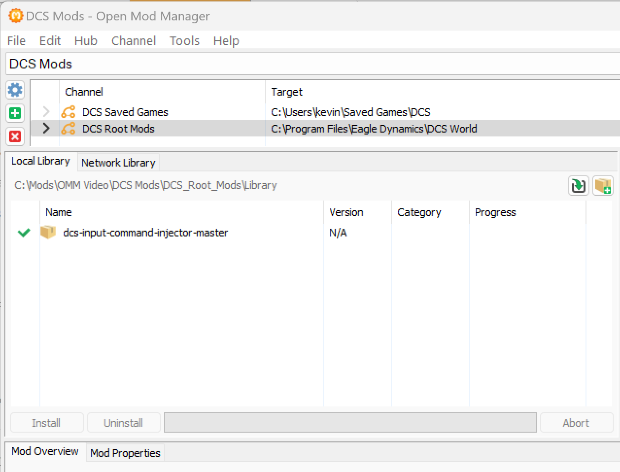Screen dimensions: 620x472
Task: Click the installation progress bar
Action: [350, 422]
